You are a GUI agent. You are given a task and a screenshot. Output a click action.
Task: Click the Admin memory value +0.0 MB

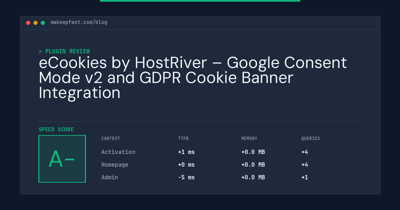253,177
